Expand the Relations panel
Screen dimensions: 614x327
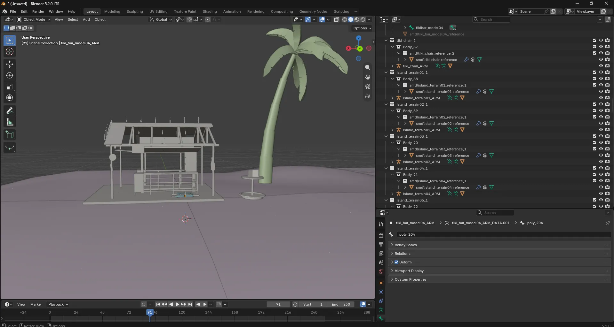click(499, 254)
